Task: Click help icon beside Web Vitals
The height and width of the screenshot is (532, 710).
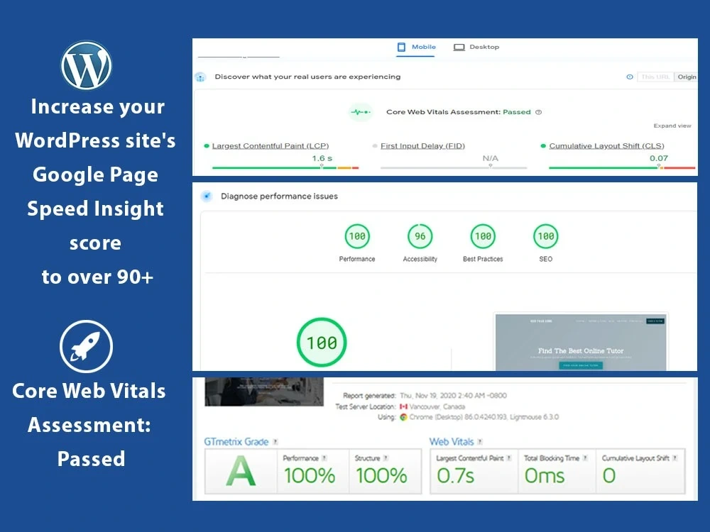Action: tap(480, 442)
